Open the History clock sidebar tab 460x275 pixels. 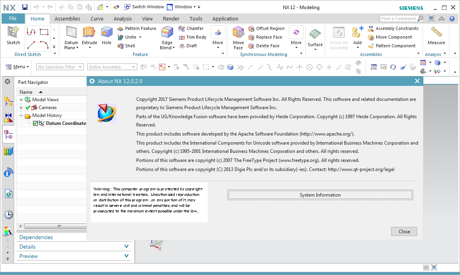9,215
